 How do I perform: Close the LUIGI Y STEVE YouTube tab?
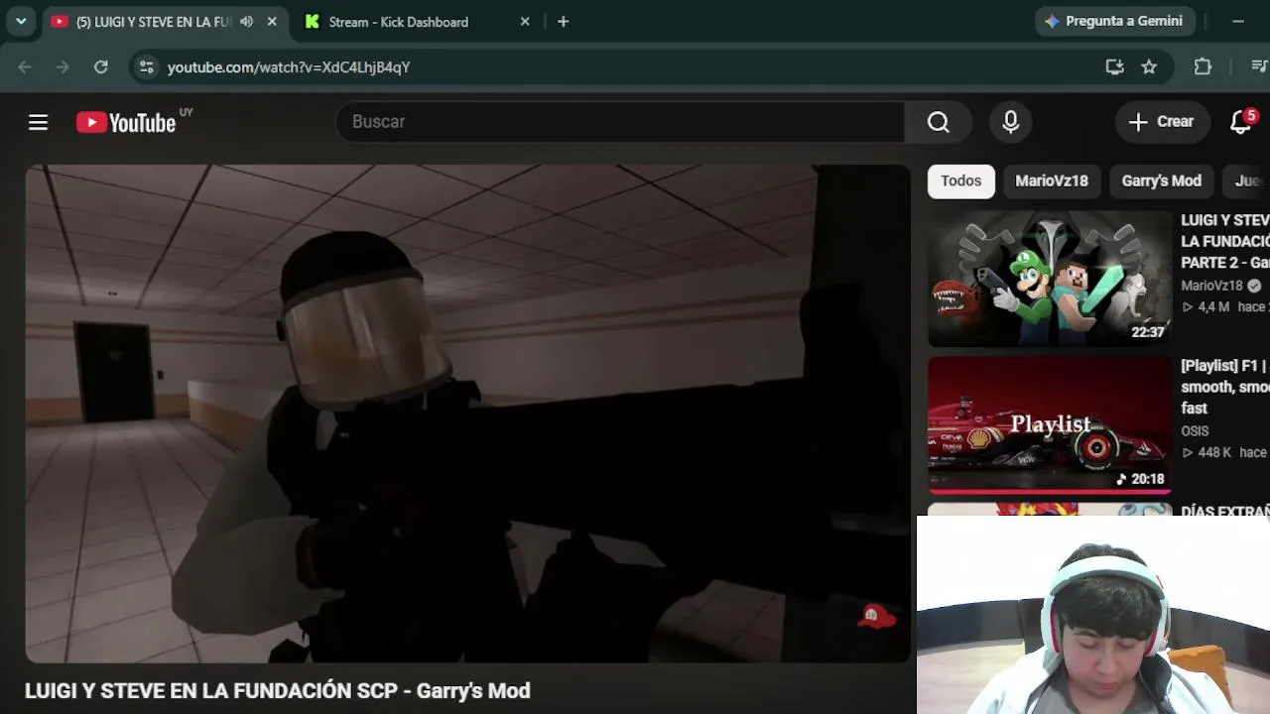pos(272,22)
